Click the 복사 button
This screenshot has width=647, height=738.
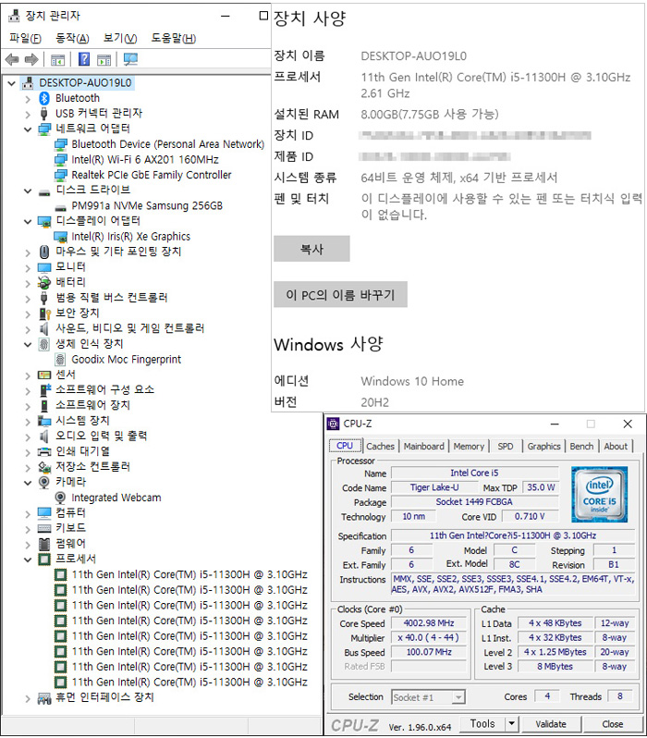tap(311, 249)
